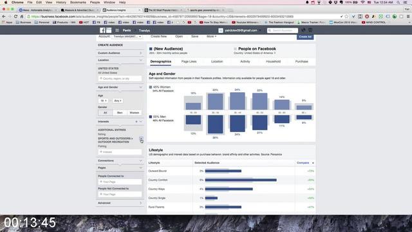
Task: Collapse the Pages section
Action: [x=120, y=168]
